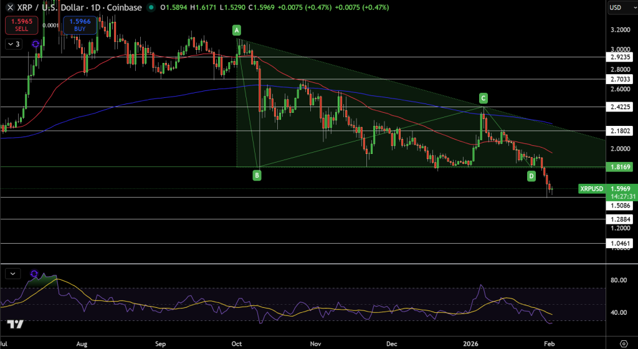The height and width of the screenshot is (349, 638).
Task: Click 2026 on the time axis
Action: (470, 344)
